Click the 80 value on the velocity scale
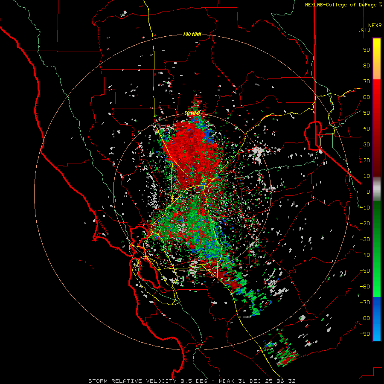This screenshot has width=384, height=384. (367, 66)
